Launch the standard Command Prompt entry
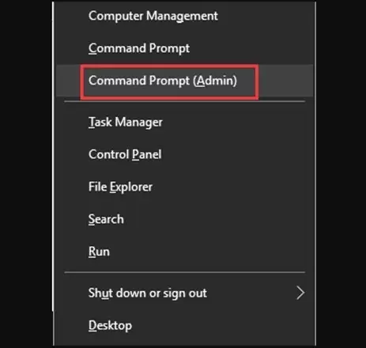Viewport: 366px width, 348px height. pyautogui.click(x=184, y=48)
